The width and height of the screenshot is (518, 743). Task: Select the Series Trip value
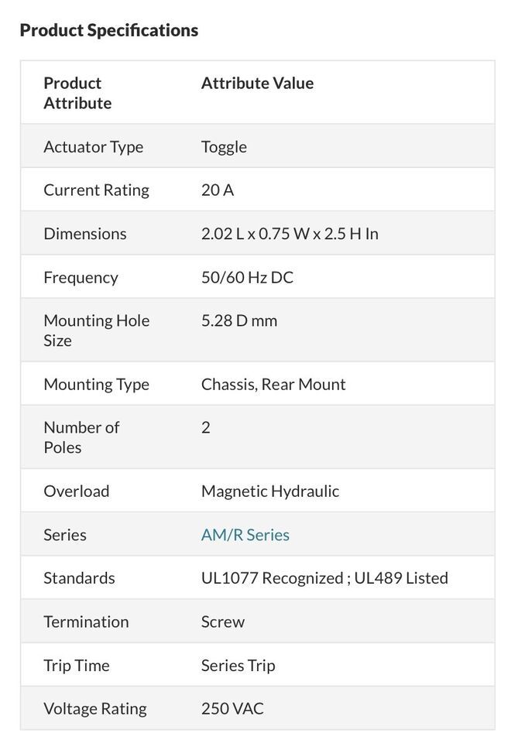238,666
